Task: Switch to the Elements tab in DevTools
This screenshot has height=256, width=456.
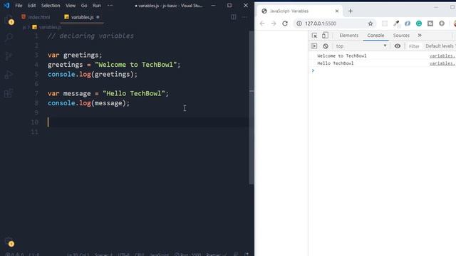Action: (348, 36)
